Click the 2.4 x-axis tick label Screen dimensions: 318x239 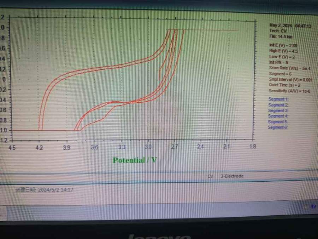200,146
